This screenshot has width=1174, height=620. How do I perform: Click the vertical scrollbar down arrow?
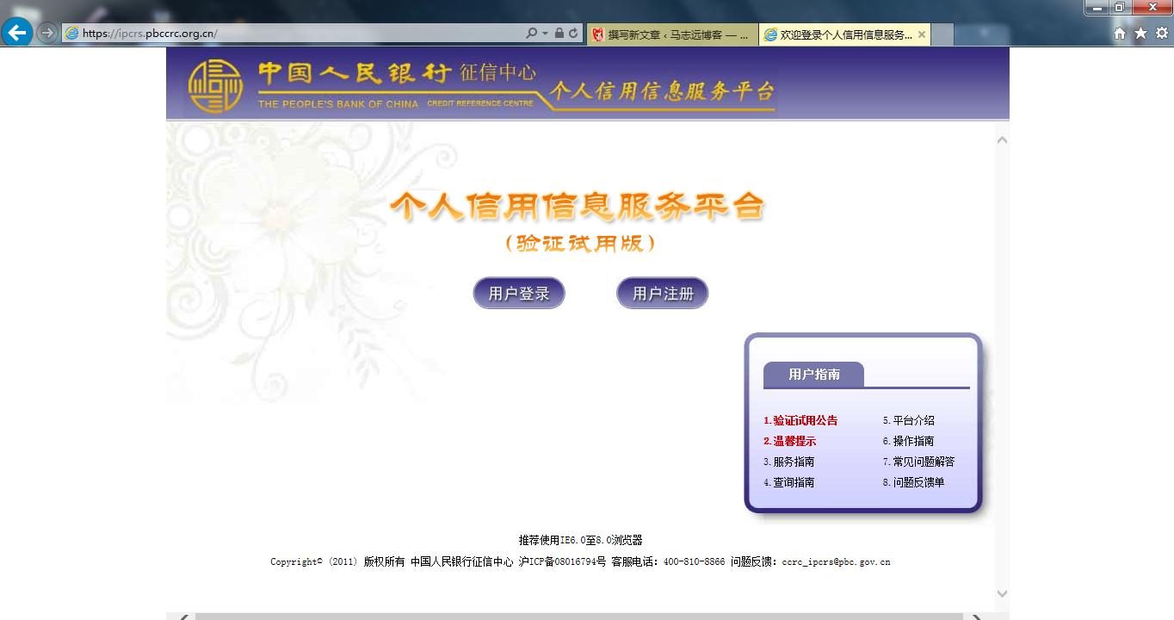point(1002,593)
